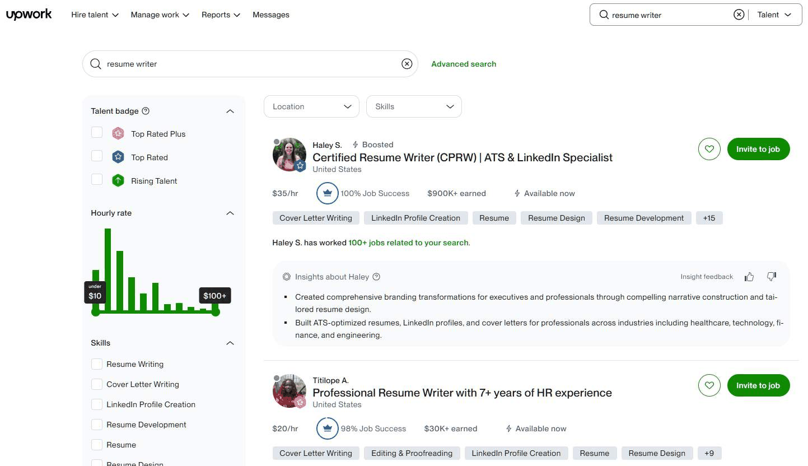Image resolution: width=808 pixels, height=466 pixels.
Task: Clear the top navigation search field
Action: click(x=739, y=15)
